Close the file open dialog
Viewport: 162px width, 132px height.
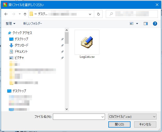[x=157, y=5]
